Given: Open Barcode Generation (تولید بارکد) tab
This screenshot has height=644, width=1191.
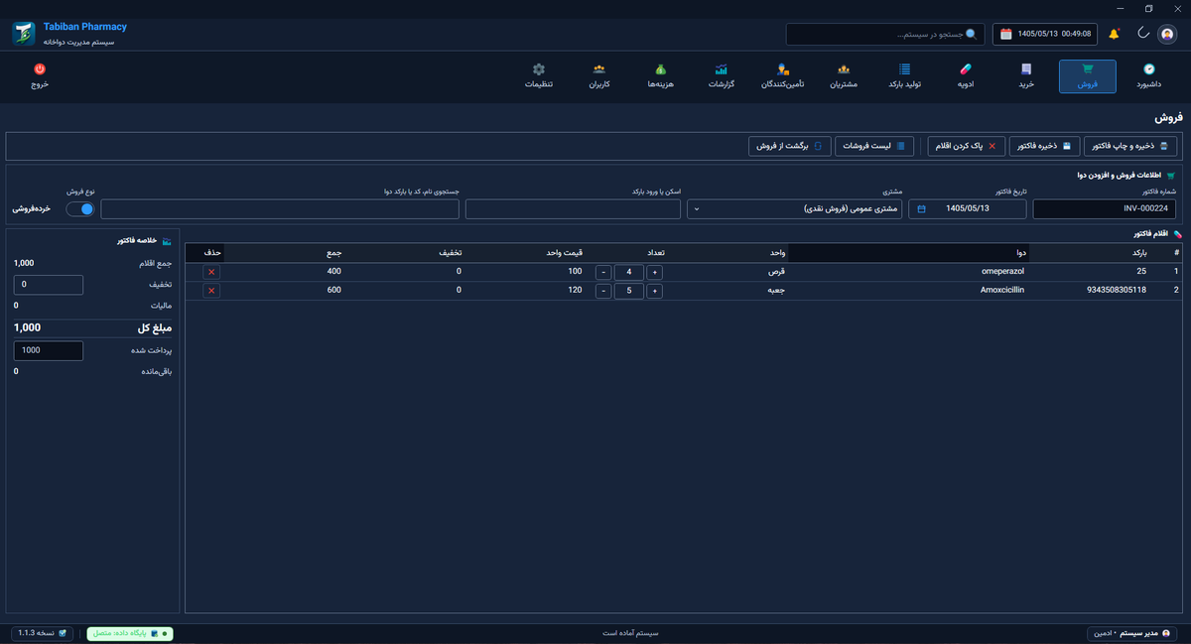Looking at the screenshot, I should coord(904,76).
